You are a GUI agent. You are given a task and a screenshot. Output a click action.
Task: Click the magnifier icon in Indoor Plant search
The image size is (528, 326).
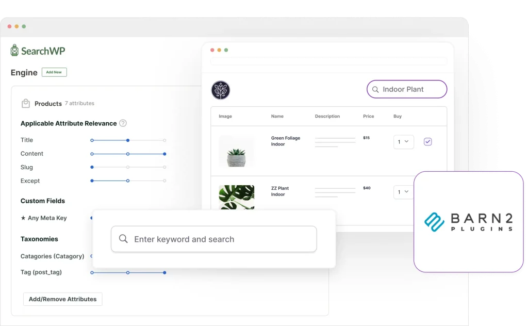coord(375,90)
